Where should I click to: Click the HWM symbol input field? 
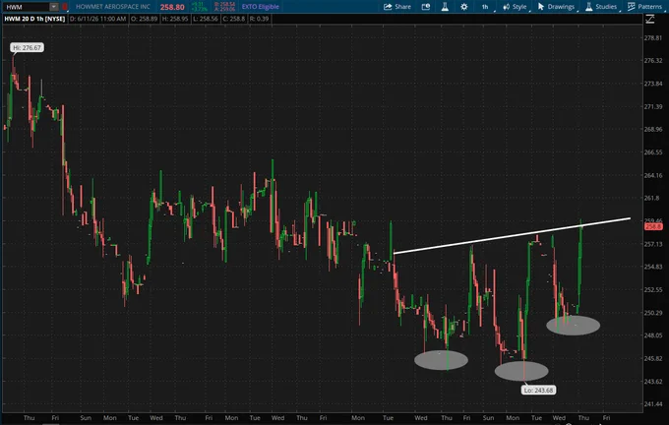[x=26, y=7]
